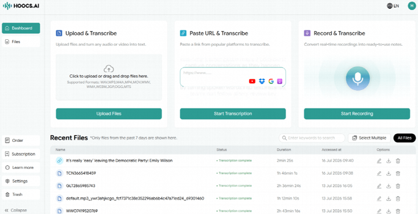The height and width of the screenshot is (214, 418).
Task: Click the Status column header
Action: click(x=222, y=150)
